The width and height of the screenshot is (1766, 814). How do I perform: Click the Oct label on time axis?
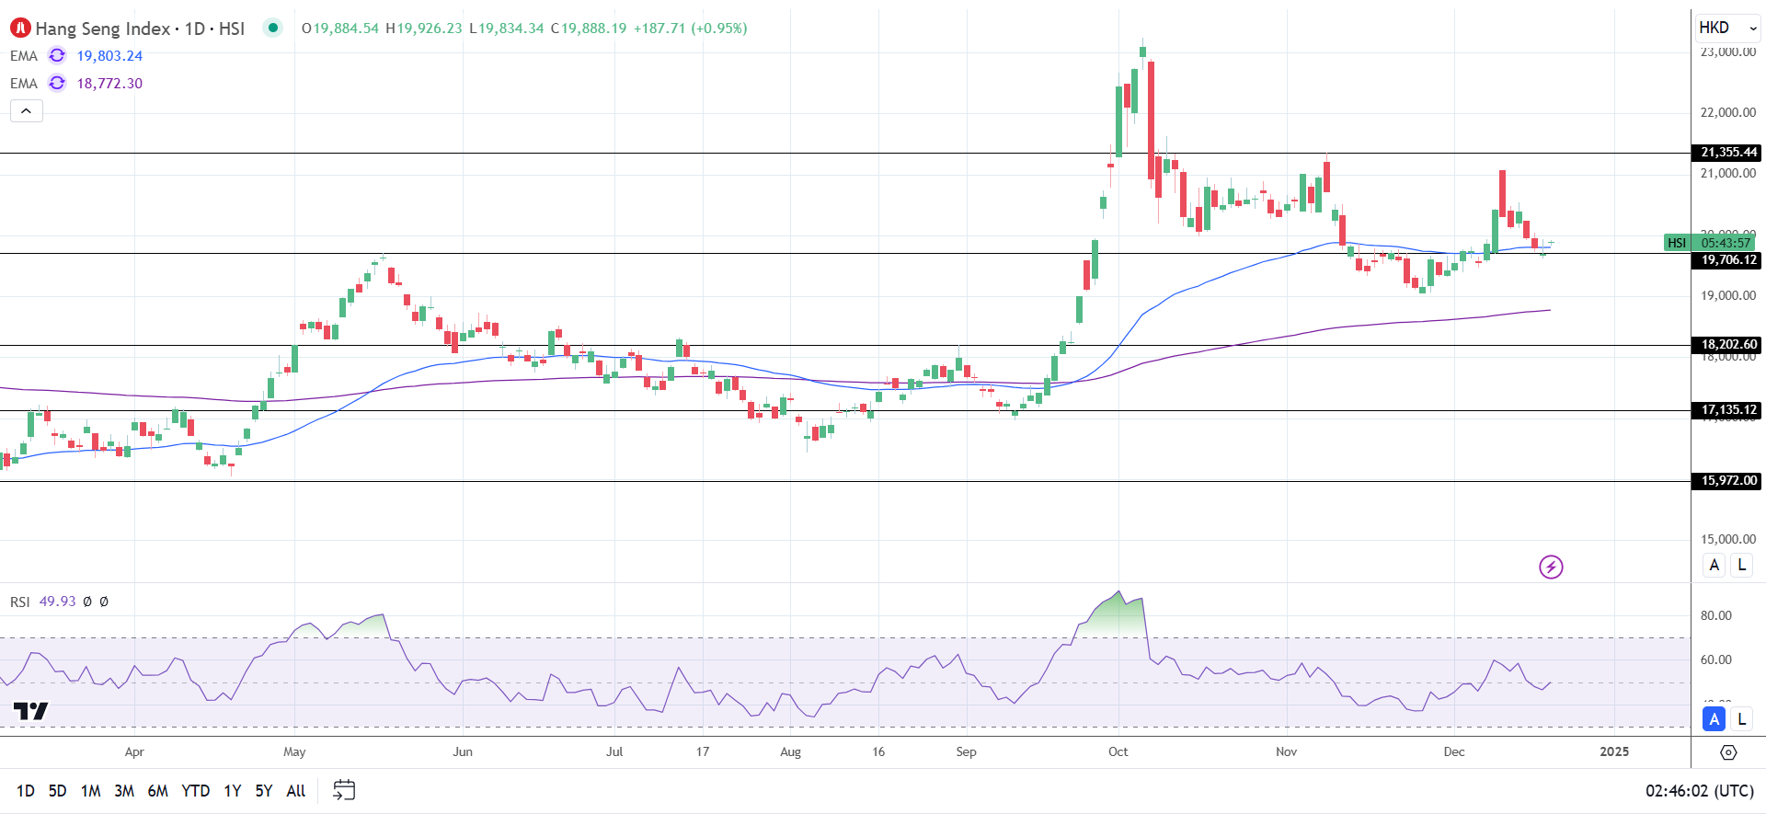tap(1118, 751)
